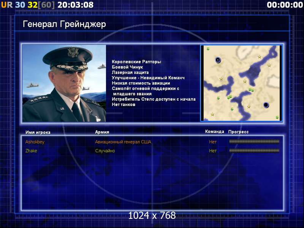Click Zhake's army value 'Случайно'

[x=105, y=151]
